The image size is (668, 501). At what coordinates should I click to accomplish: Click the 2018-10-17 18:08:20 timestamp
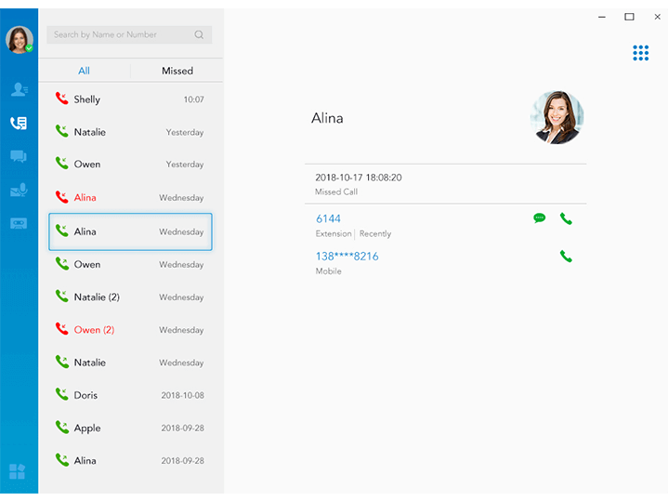tap(359, 178)
